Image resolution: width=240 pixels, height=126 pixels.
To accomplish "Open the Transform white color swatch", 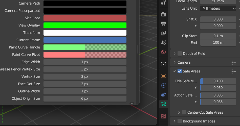I will (x=85, y=33).
